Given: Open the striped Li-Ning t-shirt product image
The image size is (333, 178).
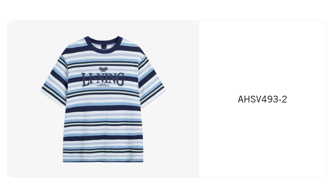Looking at the screenshot, I should [103, 99].
